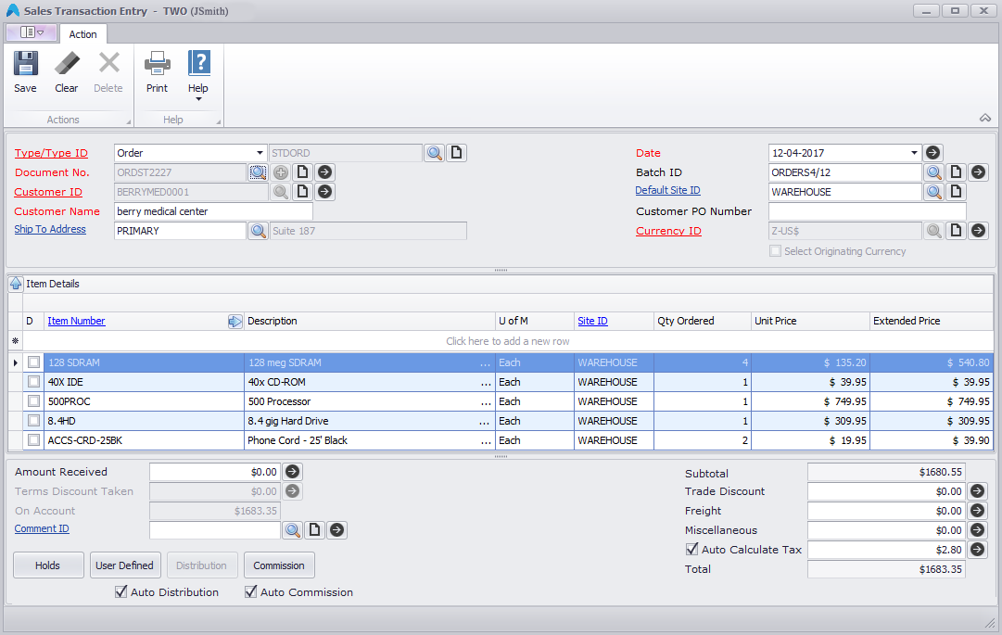Open note icon beside Type ID
Screen dimensions: 1002x635
456,153
